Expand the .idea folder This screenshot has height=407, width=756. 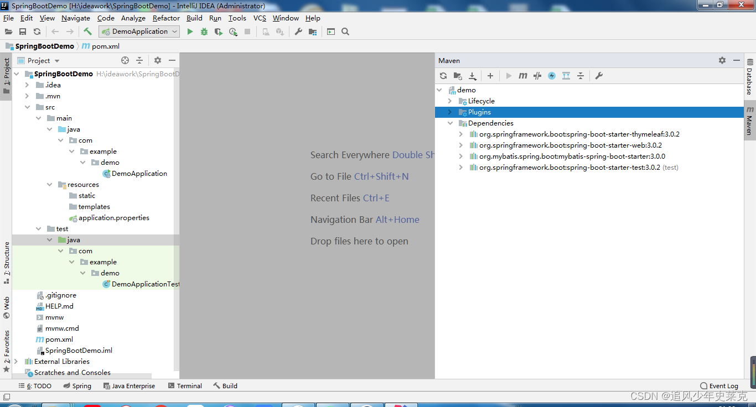pyautogui.click(x=27, y=85)
